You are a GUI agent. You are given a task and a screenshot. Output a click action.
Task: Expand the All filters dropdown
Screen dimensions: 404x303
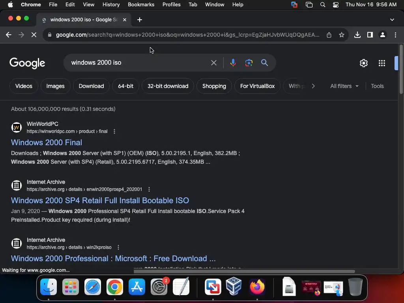pos(344,86)
